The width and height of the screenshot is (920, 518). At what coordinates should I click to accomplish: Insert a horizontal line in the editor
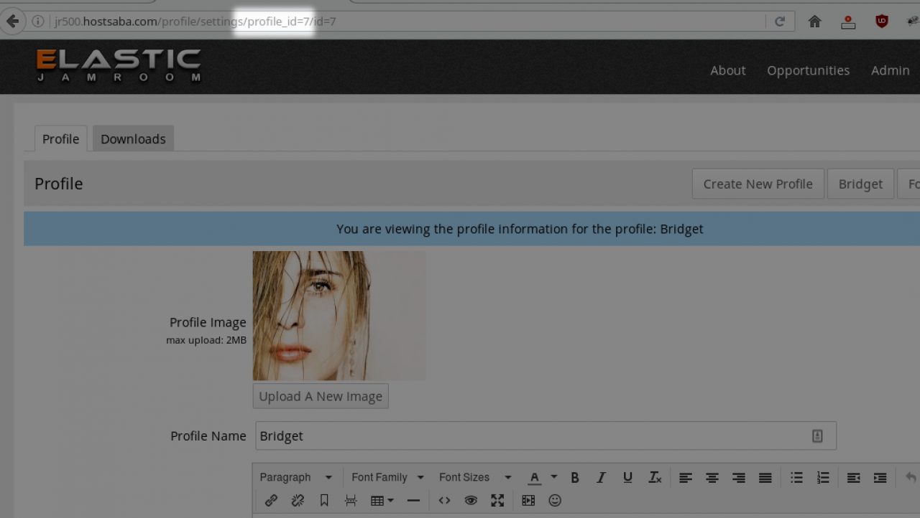click(x=413, y=501)
